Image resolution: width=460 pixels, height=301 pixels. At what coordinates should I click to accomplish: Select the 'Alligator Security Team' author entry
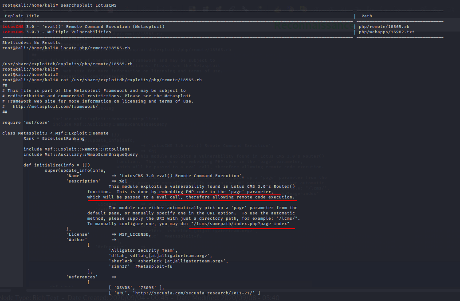tap(143, 250)
